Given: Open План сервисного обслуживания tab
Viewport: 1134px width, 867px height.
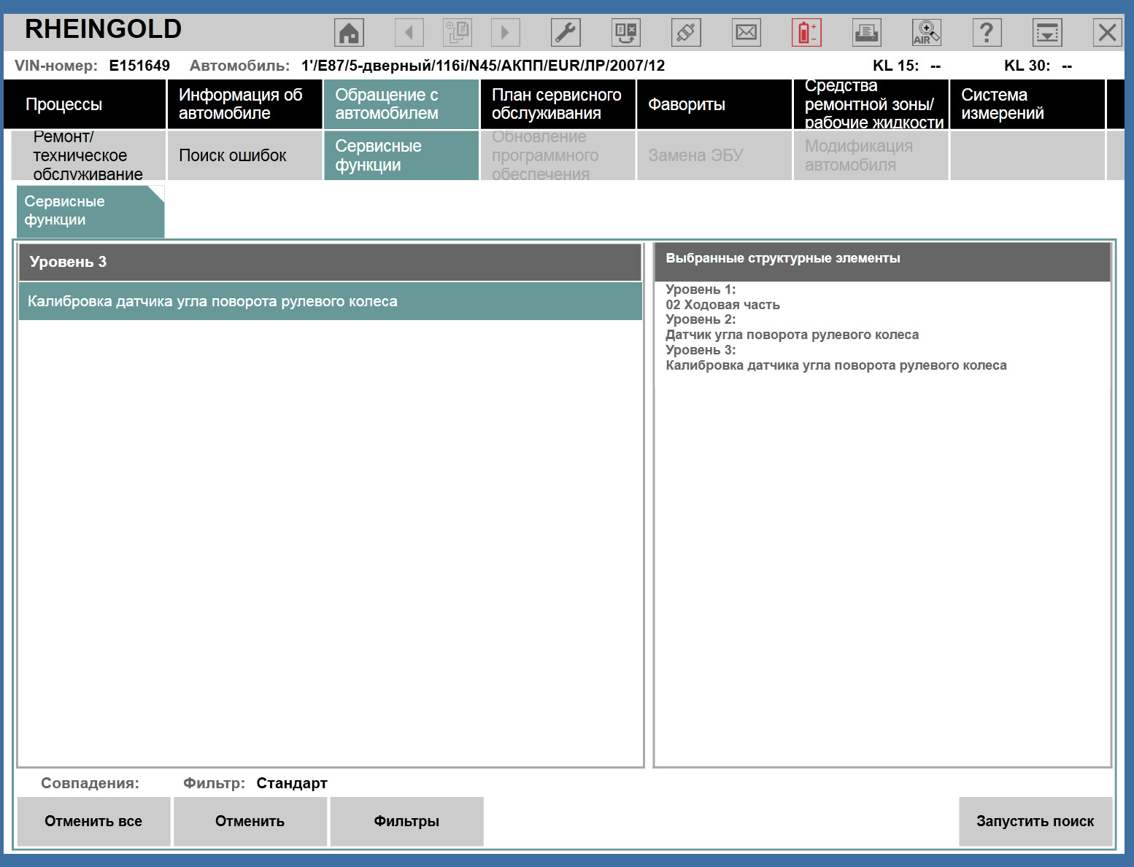Looking at the screenshot, I should tap(558, 104).
